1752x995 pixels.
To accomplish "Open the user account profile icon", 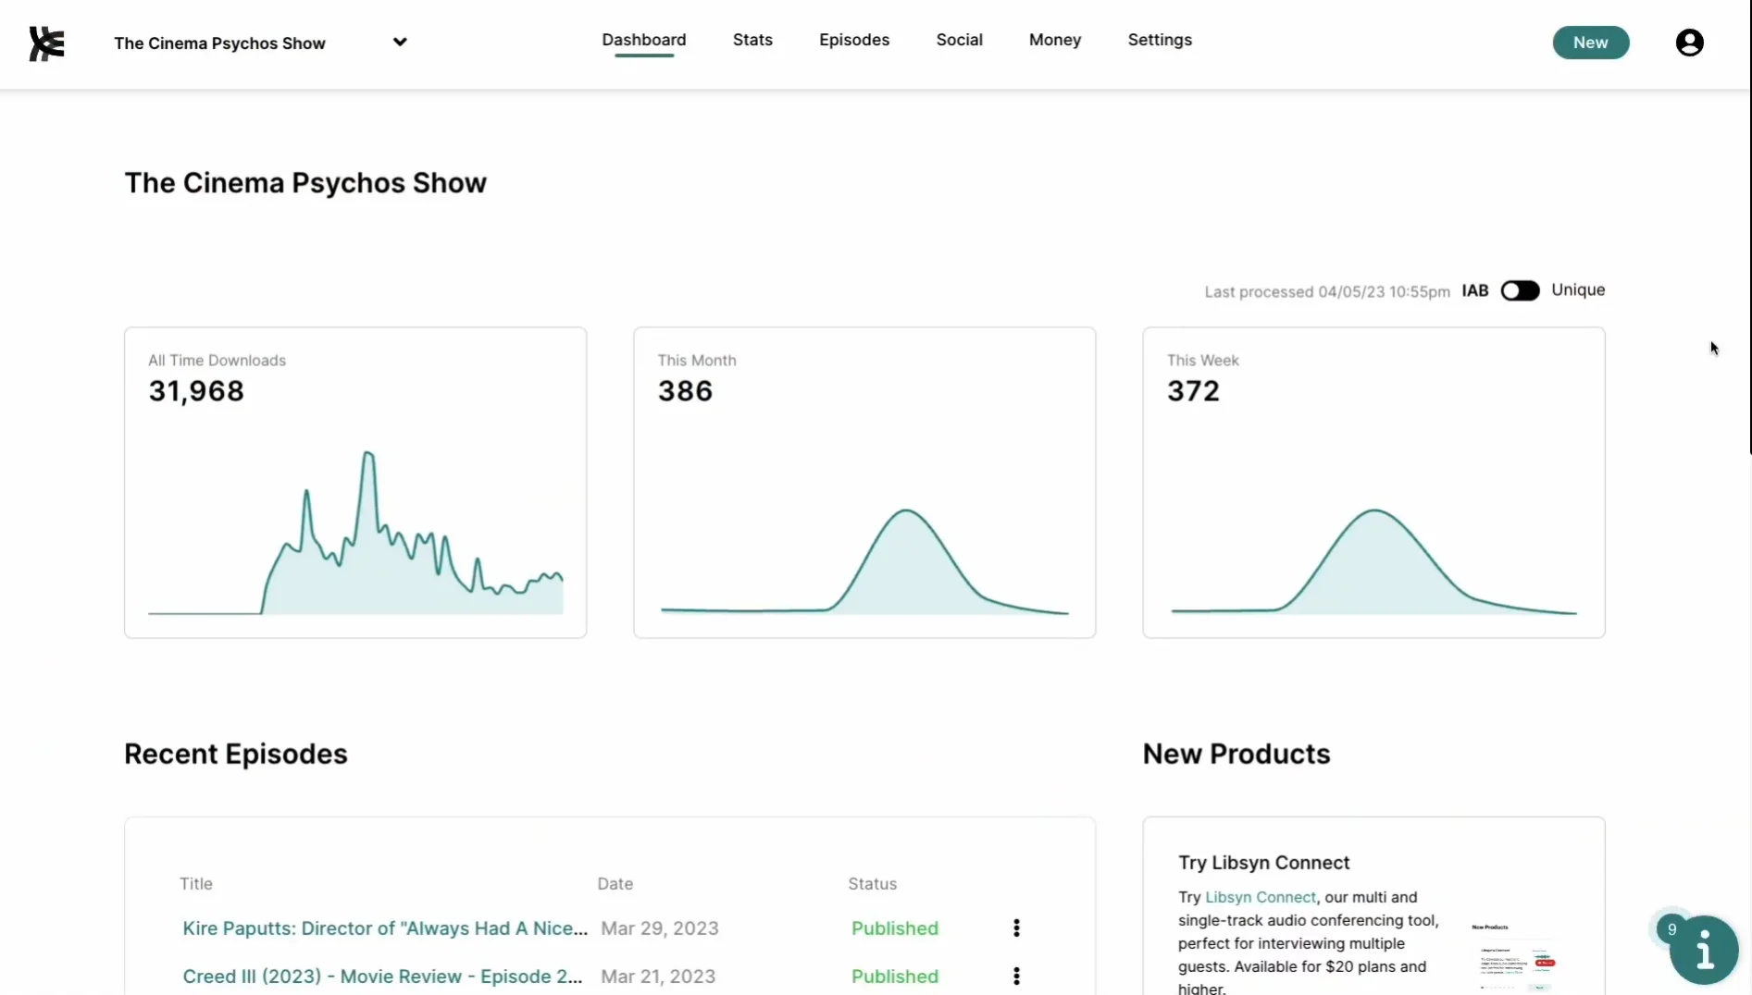I will 1689,43.
